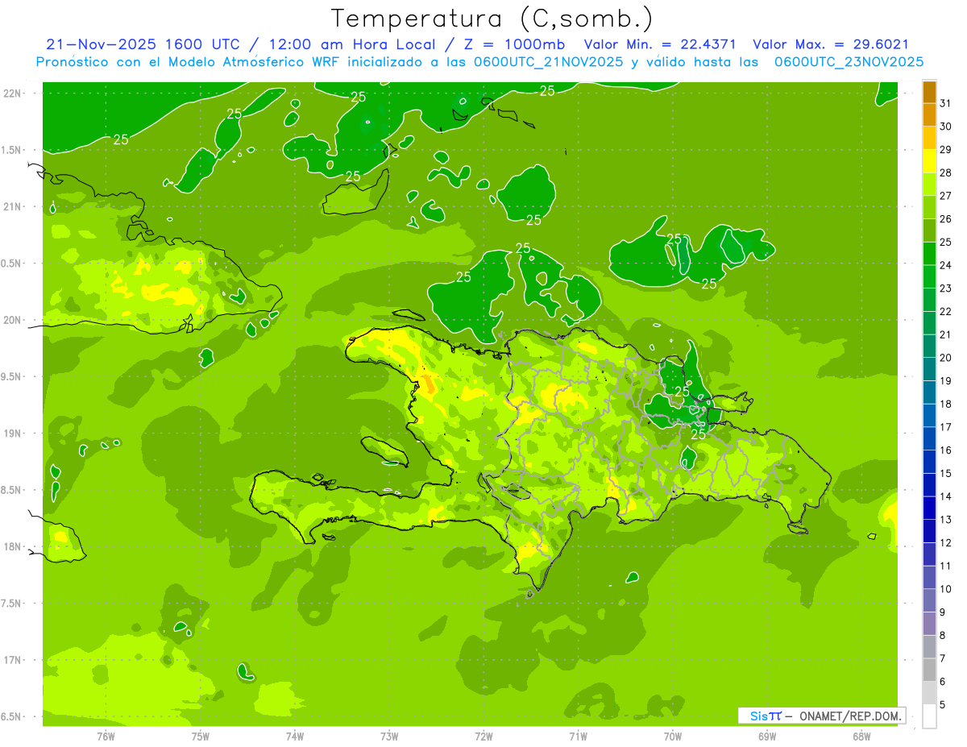The image size is (967, 747).
Task: Click the 17N latitude axis label
Action: [x=14, y=660]
